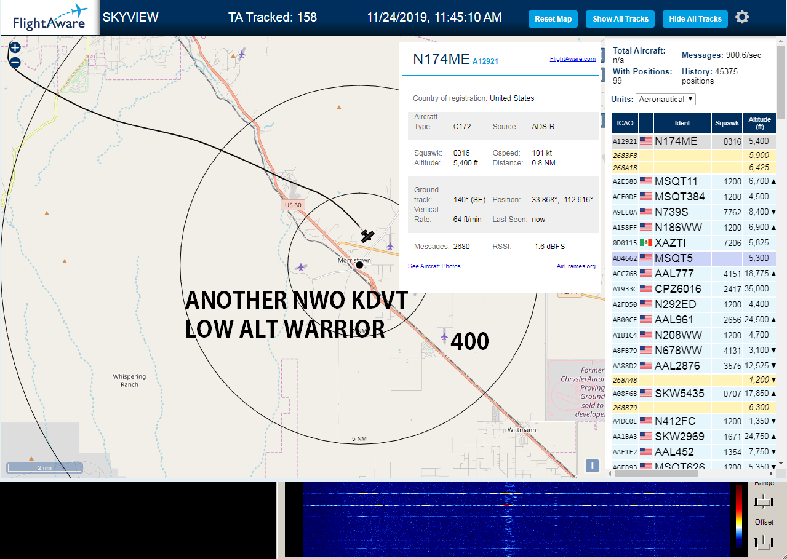This screenshot has height=559, width=787.
Task: Click Hide All Tracks
Action: (695, 19)
